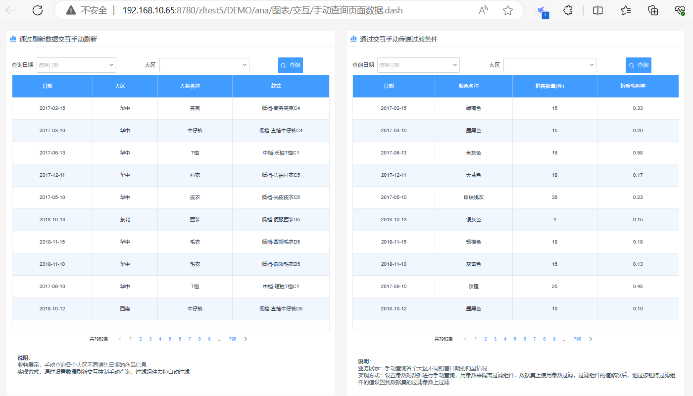Jump to page 798 in left pagination

tap(232, 339)
